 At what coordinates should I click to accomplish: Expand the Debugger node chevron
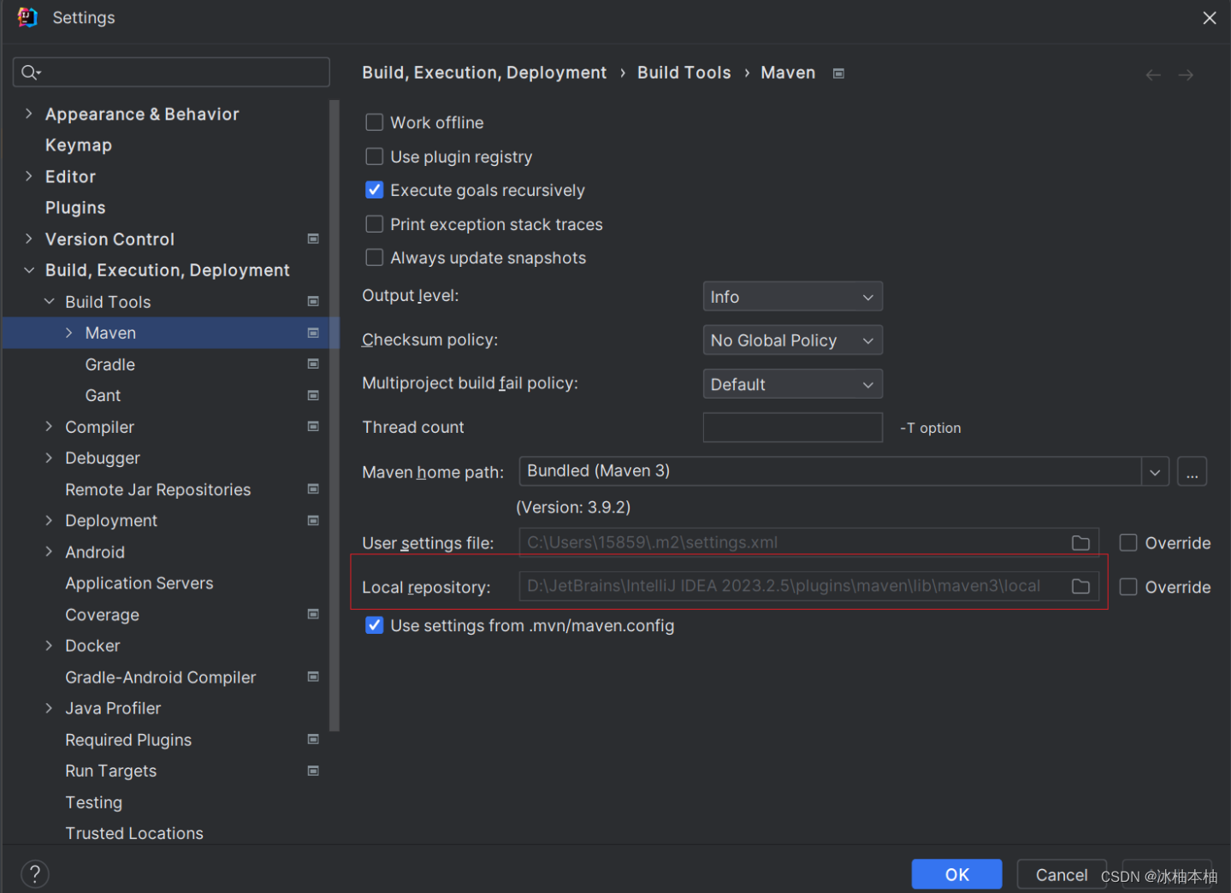(49, 458)
